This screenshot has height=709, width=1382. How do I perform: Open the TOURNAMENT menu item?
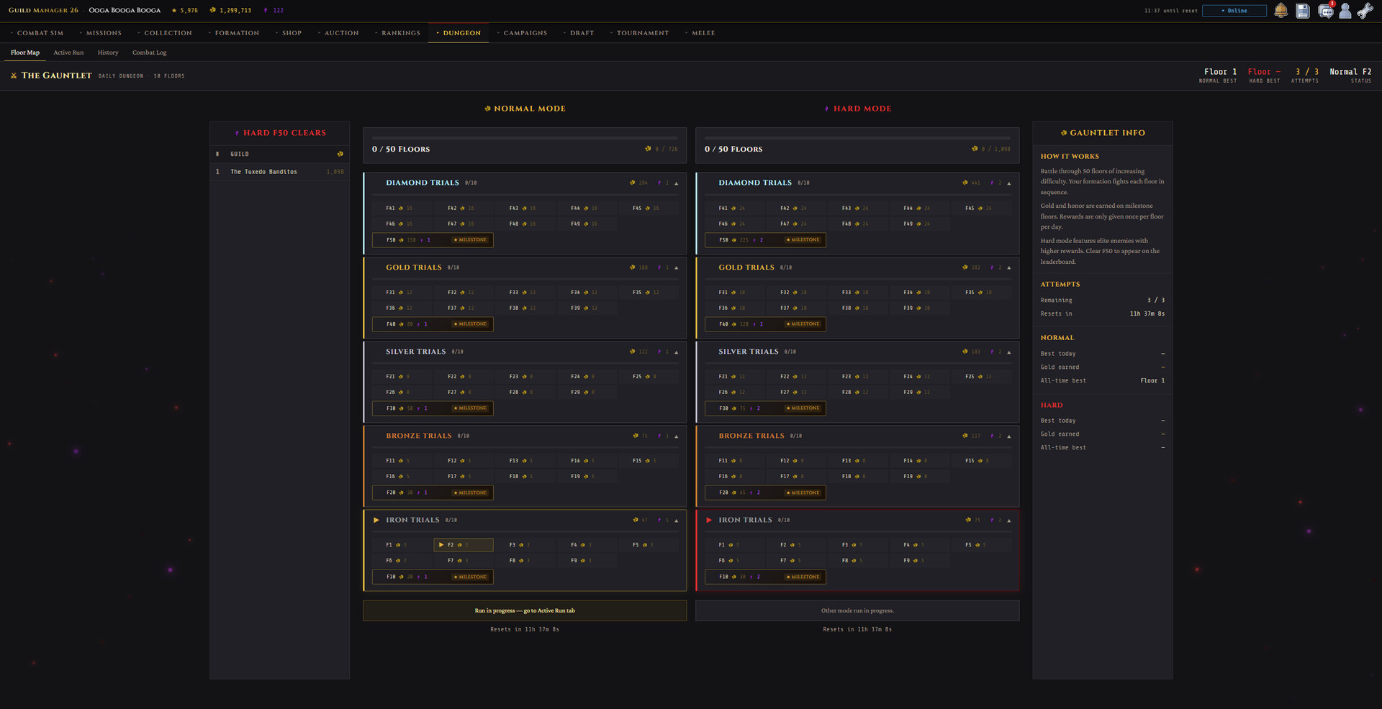point(643,32)
